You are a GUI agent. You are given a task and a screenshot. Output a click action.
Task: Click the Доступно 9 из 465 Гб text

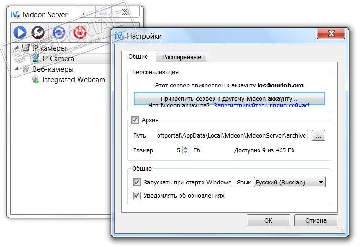click(x=264, y=150)
